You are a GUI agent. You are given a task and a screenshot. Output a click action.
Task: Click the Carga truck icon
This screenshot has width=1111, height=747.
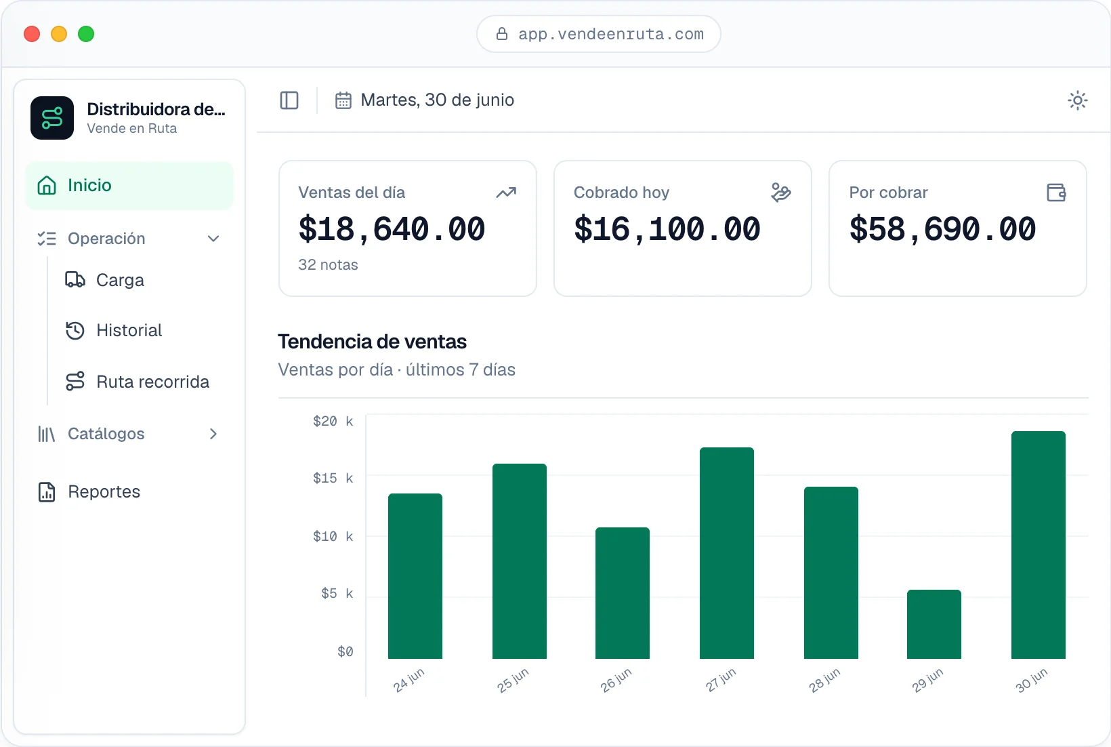coord(75,279)
